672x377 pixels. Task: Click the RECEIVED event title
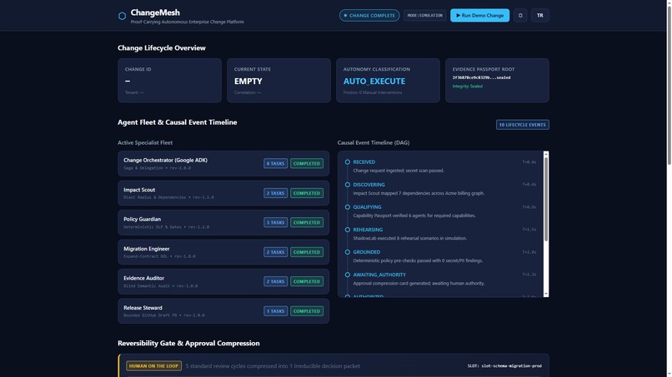tap(364, 162)
